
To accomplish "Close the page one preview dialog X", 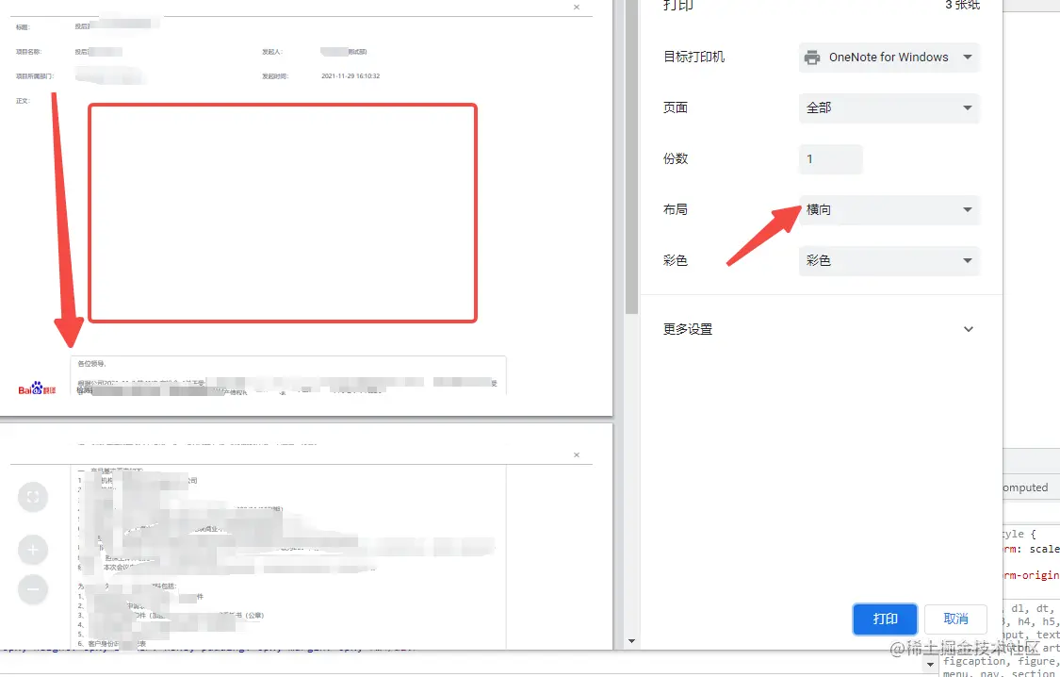I will (x=577, y=7).
